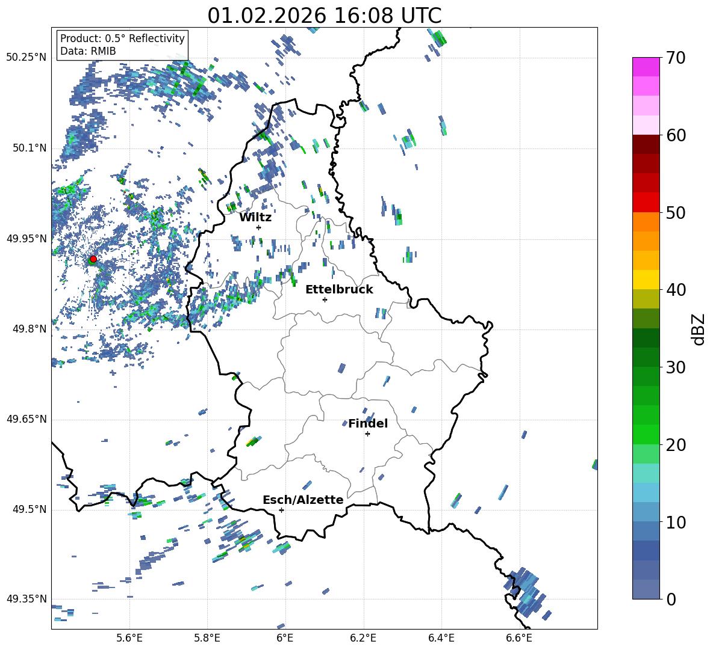Click the red radar site marker

pos(93,259)
